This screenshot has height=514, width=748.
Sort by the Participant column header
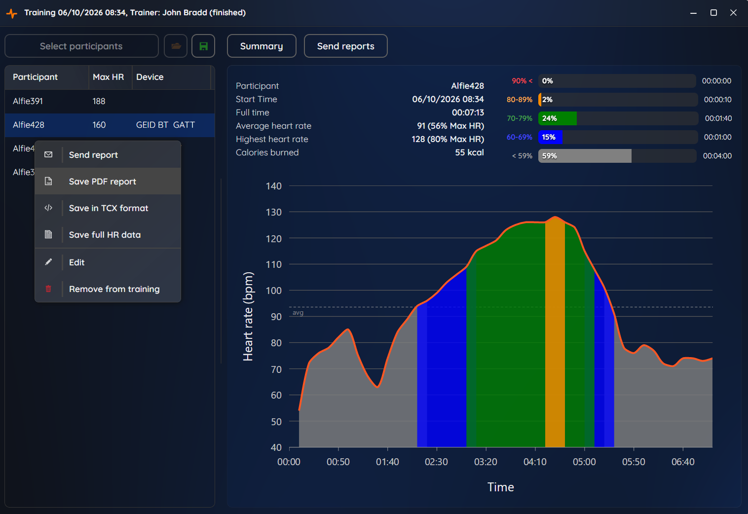(x=47, y=77)
